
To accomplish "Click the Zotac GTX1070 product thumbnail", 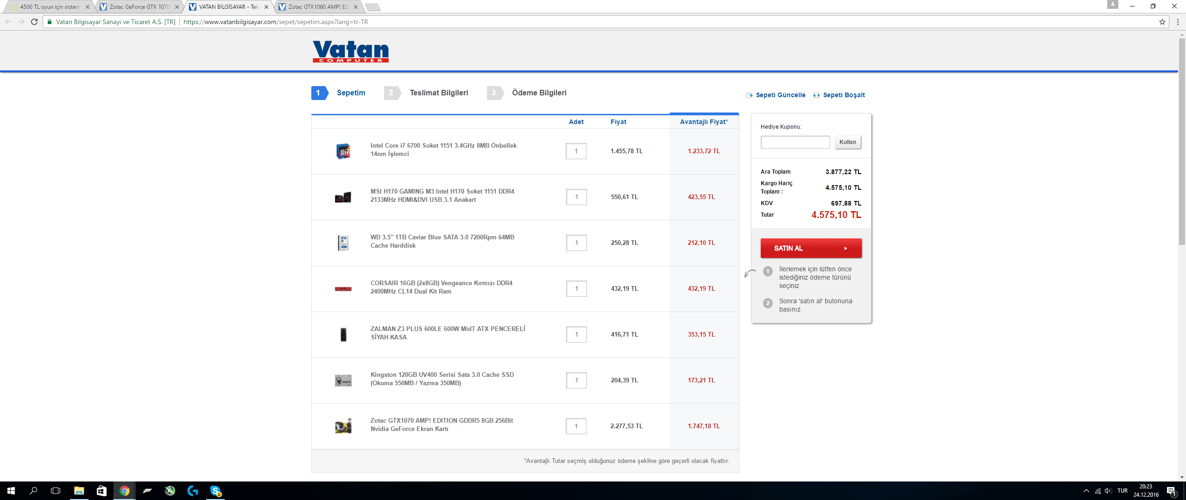I will pos(343,426).
